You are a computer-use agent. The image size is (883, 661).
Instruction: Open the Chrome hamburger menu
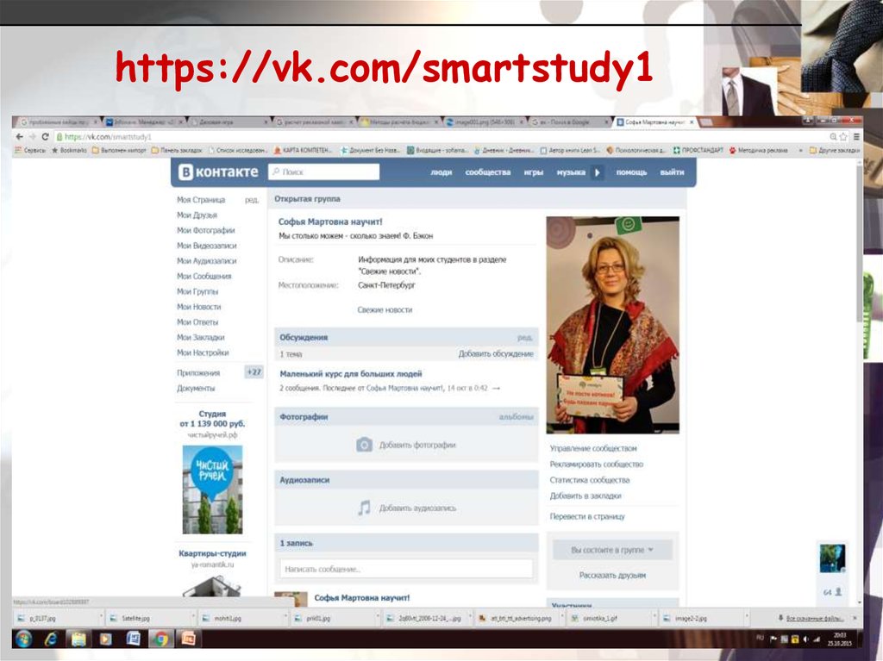[856, 137]
